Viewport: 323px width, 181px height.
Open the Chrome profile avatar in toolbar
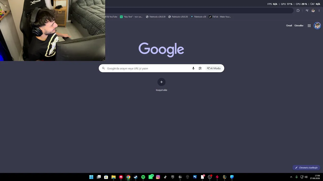pyautogui.click(x=313, y=11)
